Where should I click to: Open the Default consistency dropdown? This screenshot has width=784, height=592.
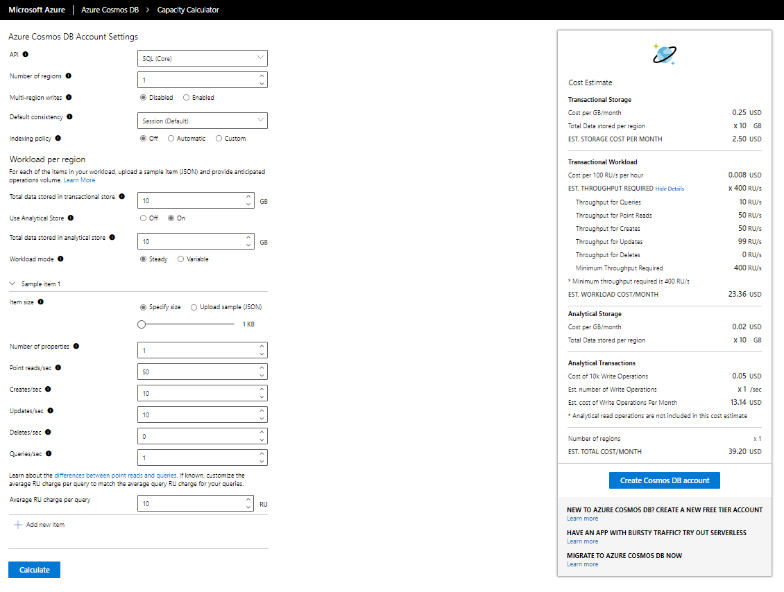point(203,121)
